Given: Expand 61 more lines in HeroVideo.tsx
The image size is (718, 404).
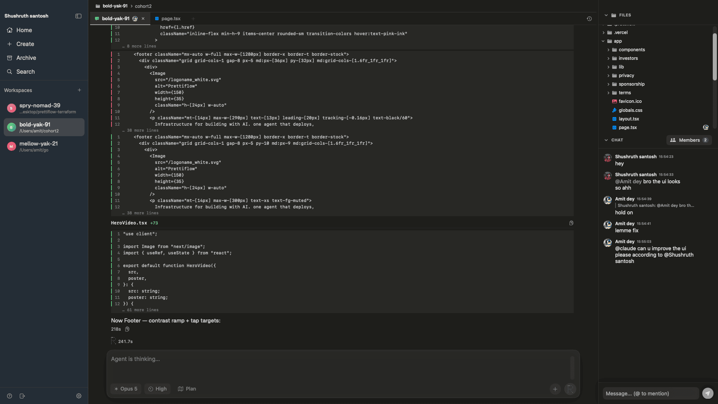Looking at the screenshot, I should [x=140, y=310].
